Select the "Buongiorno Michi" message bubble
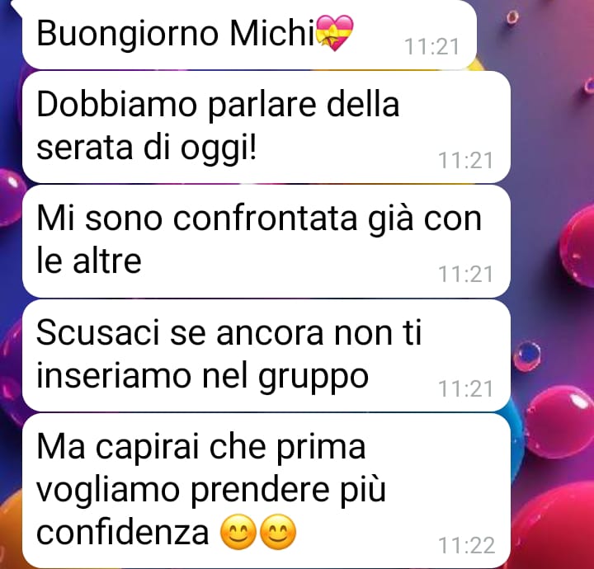The height and width of the screenshot is (569, 594). (249, 35)
